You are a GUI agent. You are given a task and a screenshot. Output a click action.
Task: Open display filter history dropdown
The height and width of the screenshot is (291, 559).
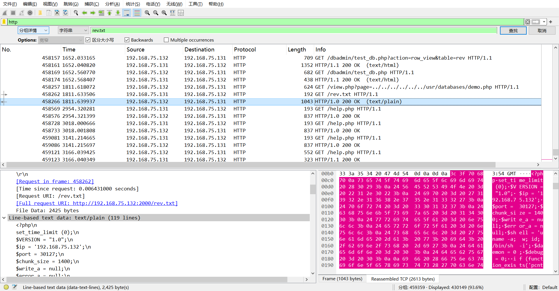[x=544, y=22]
